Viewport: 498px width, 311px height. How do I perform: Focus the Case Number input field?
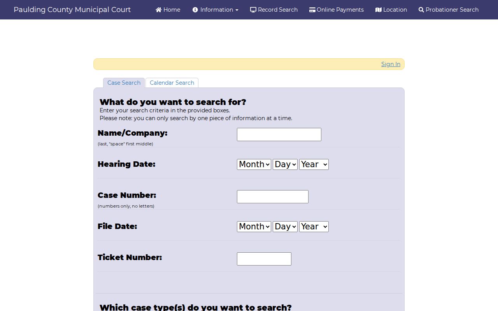tap(273, 197)
